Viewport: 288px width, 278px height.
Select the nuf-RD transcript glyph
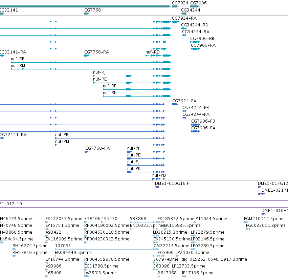[158, 56]
